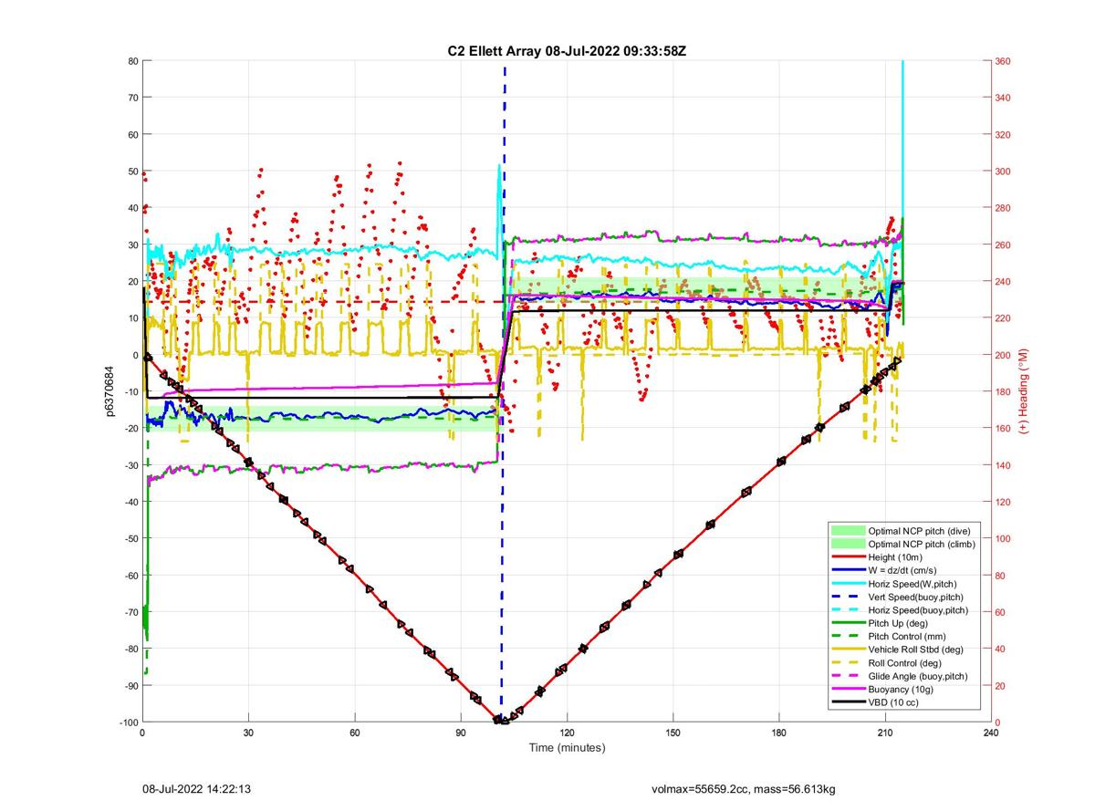
Task: Click the '240' tick on the time axis
Action: pyautogui.click(x=990, y=732)
